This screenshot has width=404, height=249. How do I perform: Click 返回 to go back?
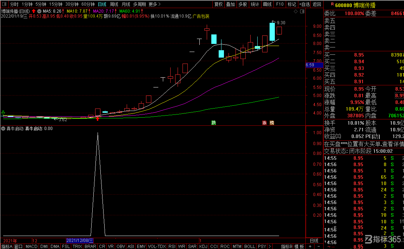coord(317,4)
